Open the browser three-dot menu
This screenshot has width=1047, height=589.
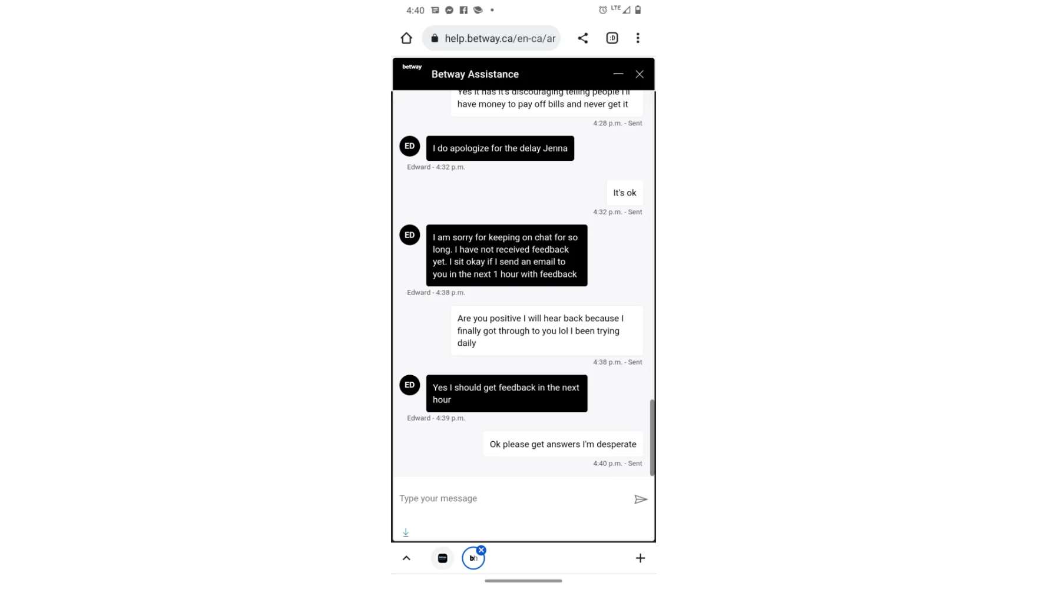[638, 38]
